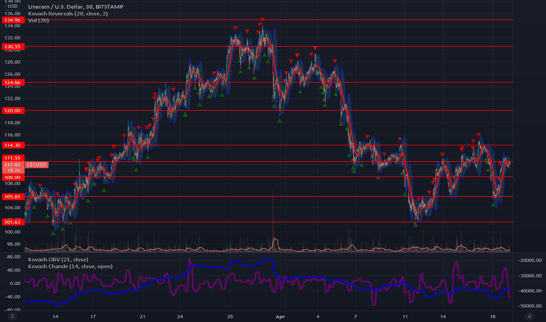Select the Kovach Chande (14, close, open) legend
The width and height of the screenshot is (546, 322).
click(70, 266)
